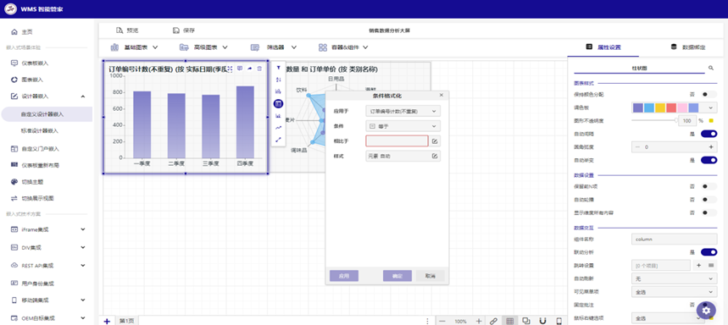Toggle the 保留前N项 switch
Screen dimensions: 728x325
709,186
